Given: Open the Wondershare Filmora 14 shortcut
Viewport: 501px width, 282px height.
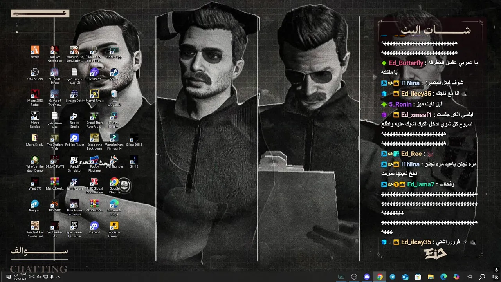Looking at the screenshot, I should [114, 142].
